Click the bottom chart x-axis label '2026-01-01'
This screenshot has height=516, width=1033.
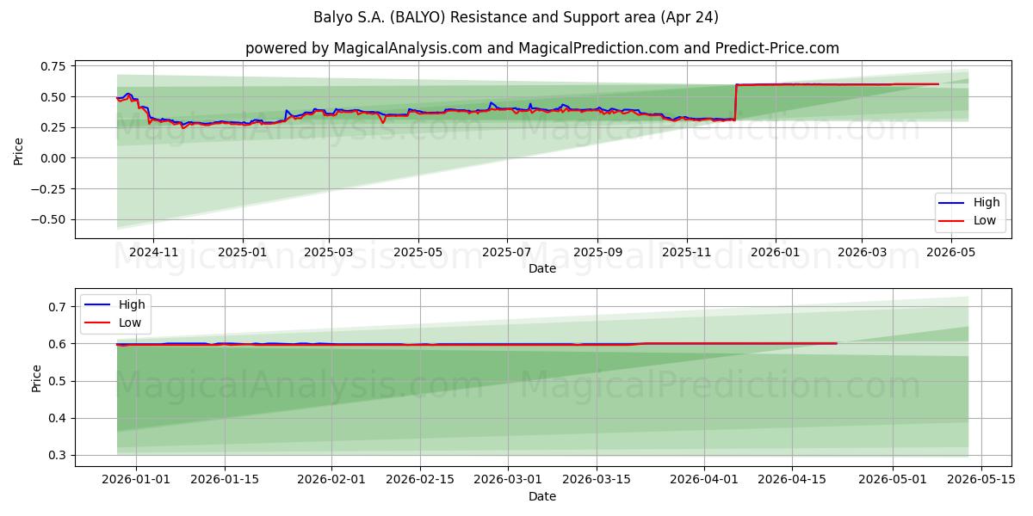[136, 480]
